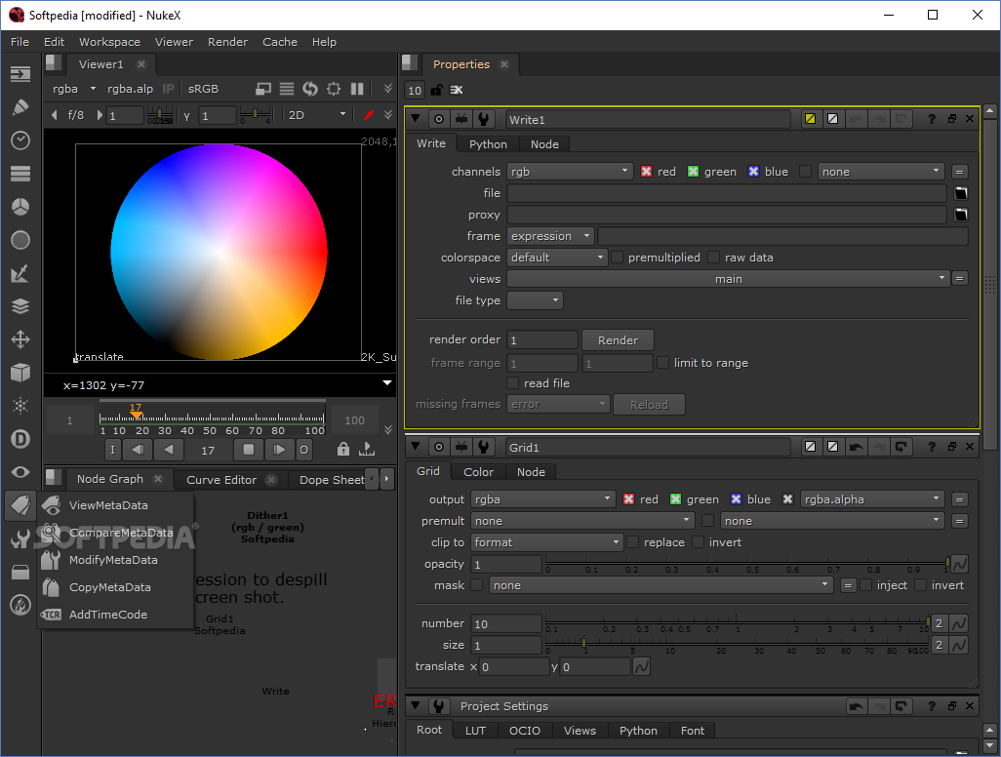1001x757 pixels.
Task: Switch to the Color tab in Grid1
Action: click(x=478, y=472)
